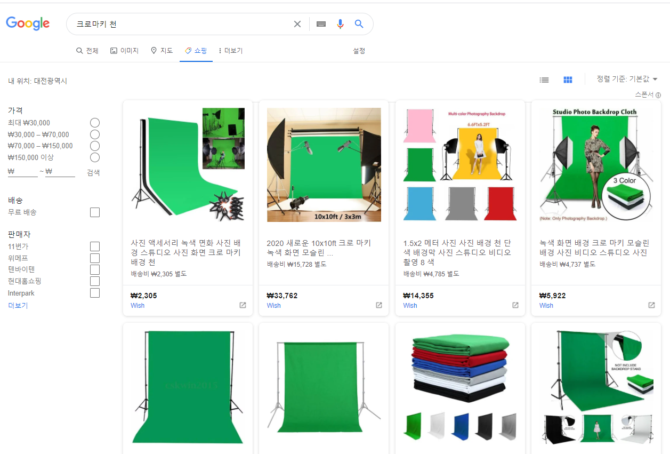This screenshot has width=670, height=454.
Task: Open external link icon on ₩5,922 card
Action: click(x=651, y=305)
